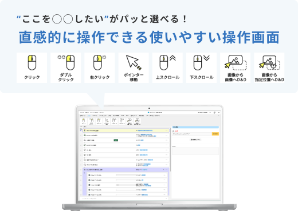The image size is (298, 211).
Task: Click the pointer-move arrow icon in laptop toolbar
Action: 107,121
